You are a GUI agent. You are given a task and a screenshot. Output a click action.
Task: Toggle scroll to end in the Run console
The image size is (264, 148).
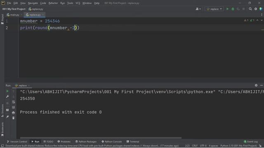pyautogui.click(x=14, y=107)
